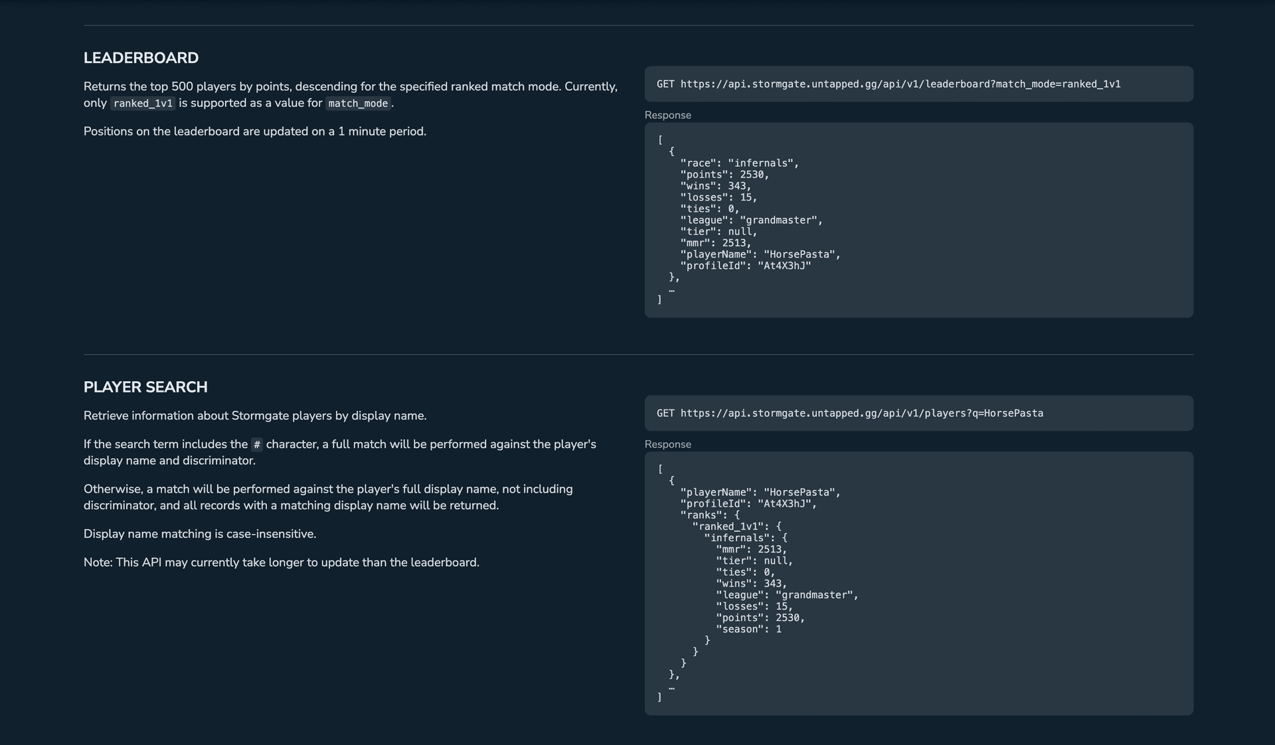Screen dimensions: 1275x745
Task: Click the LEADERBOARD section heading
Action: tap(141, 58)
